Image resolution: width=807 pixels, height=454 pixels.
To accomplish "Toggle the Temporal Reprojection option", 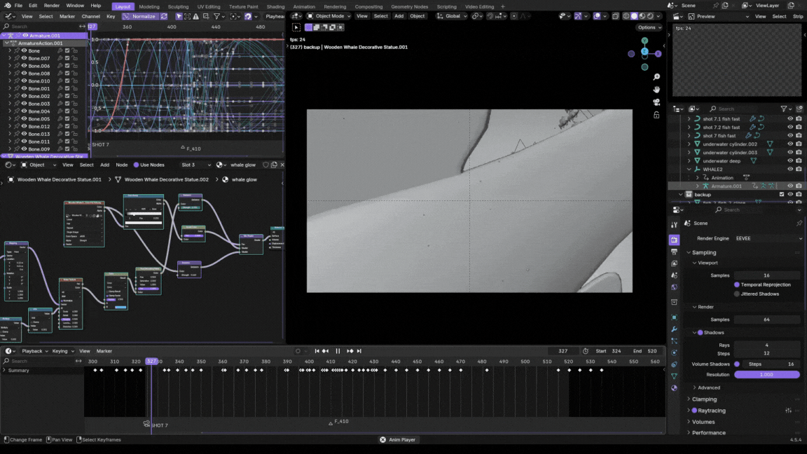I will [x=737, y=285].
